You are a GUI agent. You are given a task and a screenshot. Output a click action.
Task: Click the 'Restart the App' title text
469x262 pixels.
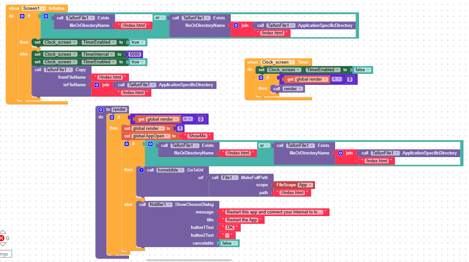click(x=242, y=220)
